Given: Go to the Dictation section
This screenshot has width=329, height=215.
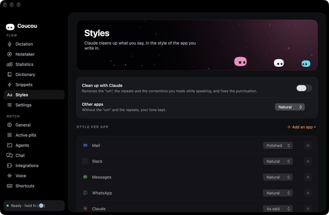Looking at the screenshot, I should [34, 44].
